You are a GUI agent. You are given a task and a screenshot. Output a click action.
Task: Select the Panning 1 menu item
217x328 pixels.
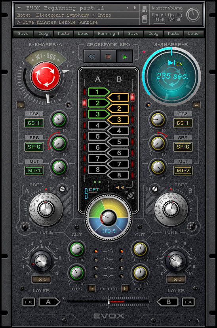coord(108,33)
